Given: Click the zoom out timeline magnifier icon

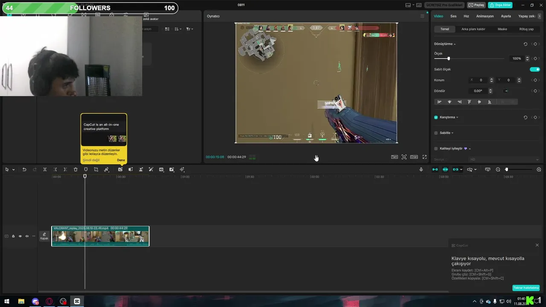Looking at the screenshot, I should point(498,170).
